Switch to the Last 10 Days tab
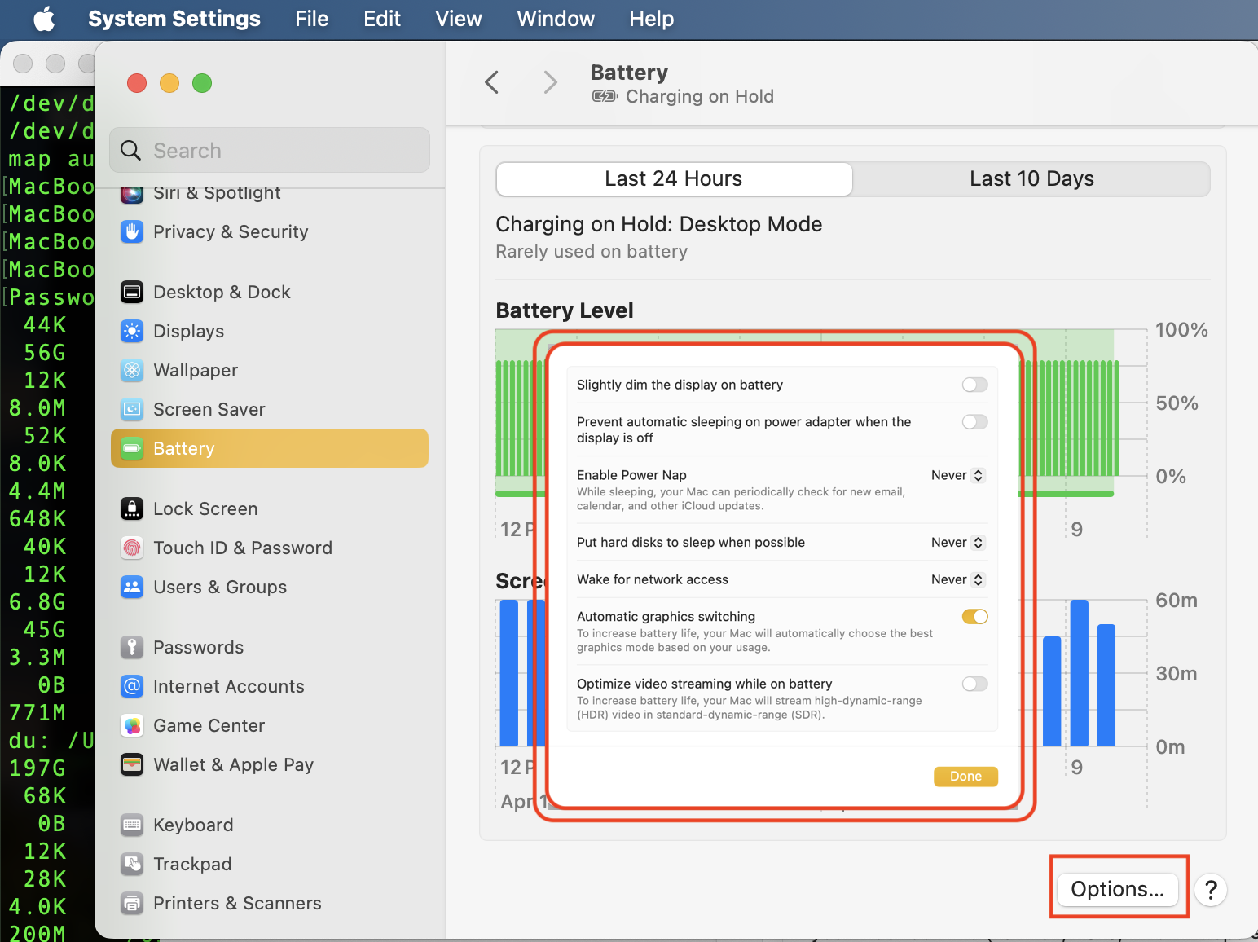The image size is (1258, 942). 1031,178
